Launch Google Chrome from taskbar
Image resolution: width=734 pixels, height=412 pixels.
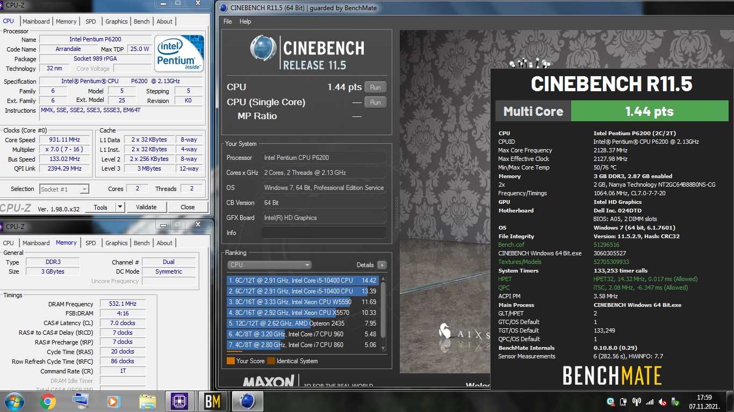point(48,401)
